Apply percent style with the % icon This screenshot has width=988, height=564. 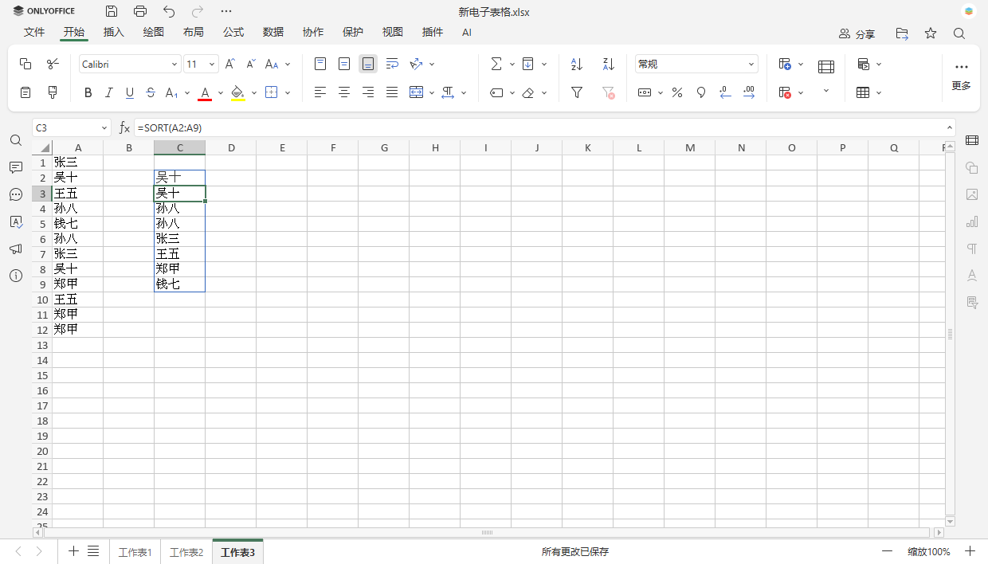[676, 92]
